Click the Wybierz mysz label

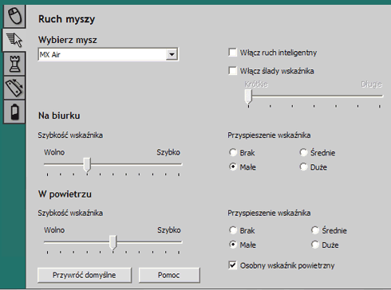tap(68, 40)
